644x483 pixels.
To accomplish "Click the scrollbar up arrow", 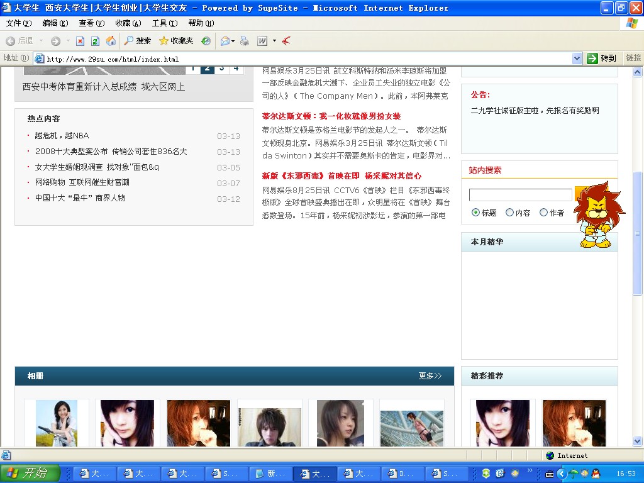I will click(x=638, y=72).
